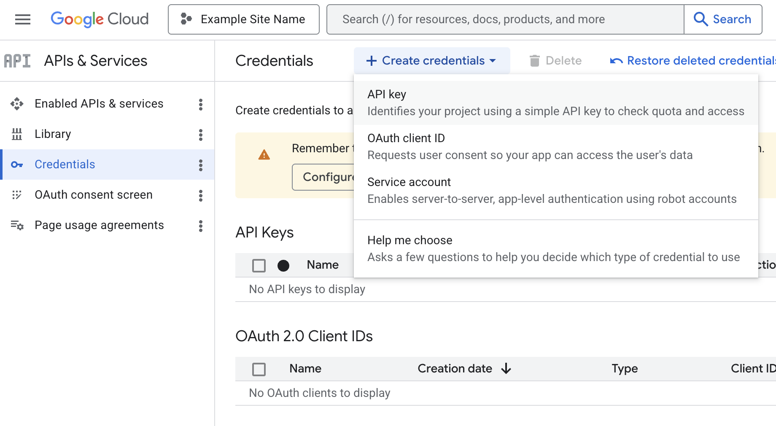
Task: Click the restore undo arrow icon
Action: point(616,61)
